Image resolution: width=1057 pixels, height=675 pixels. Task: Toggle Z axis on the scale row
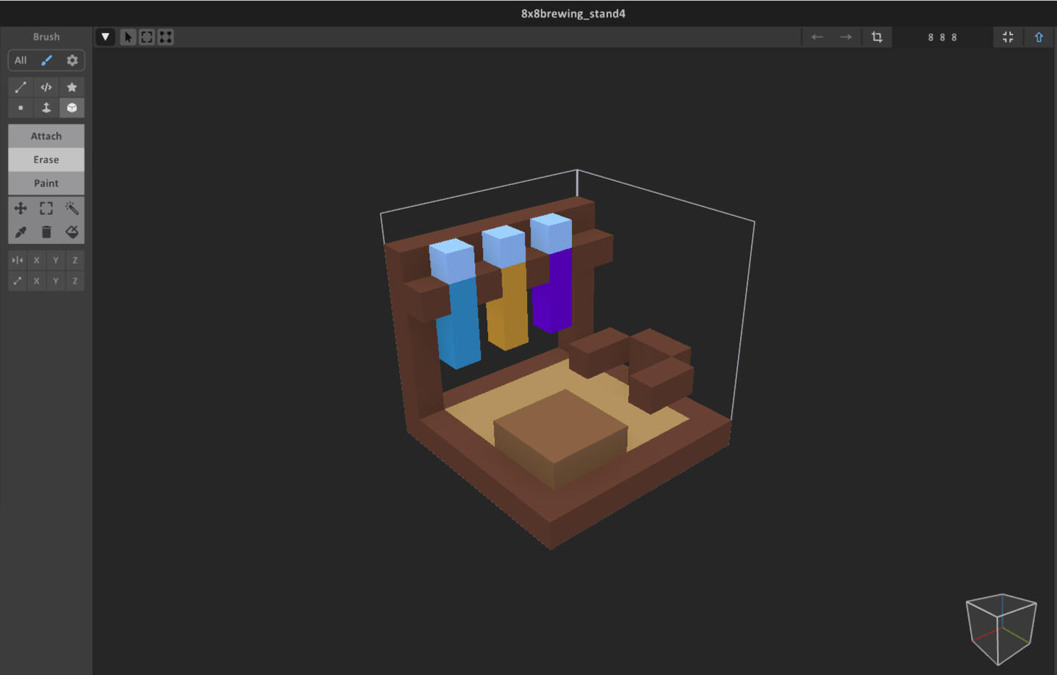coord(75,281)
